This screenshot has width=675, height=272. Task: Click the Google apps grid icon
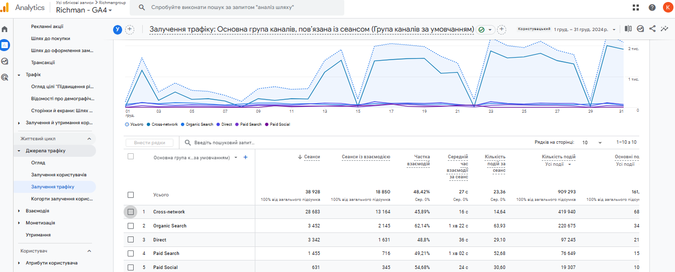tap(636, 8)
